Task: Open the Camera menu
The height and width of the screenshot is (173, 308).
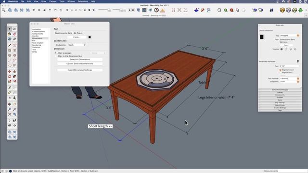Action: (x=52, y=1)
